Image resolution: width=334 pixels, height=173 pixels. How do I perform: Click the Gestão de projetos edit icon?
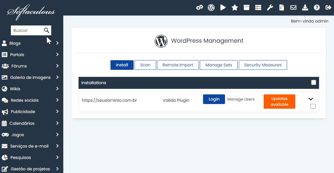pos(5,169)
